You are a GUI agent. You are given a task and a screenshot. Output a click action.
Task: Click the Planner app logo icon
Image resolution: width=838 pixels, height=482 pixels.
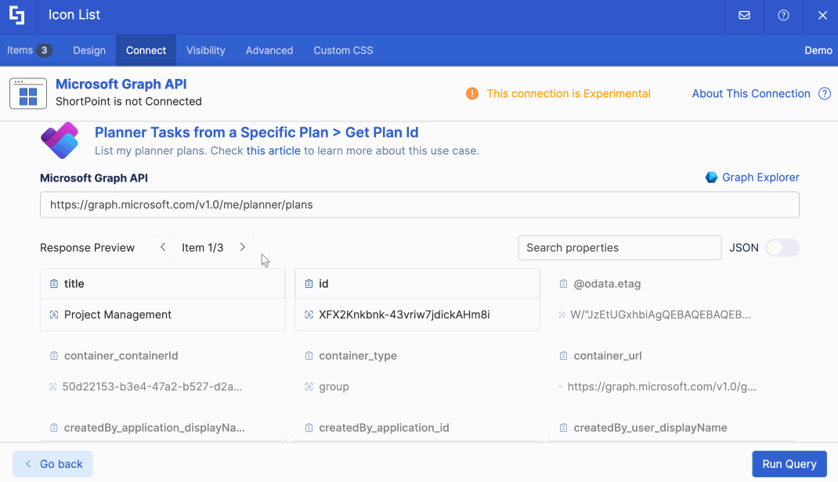coord(60,140)
